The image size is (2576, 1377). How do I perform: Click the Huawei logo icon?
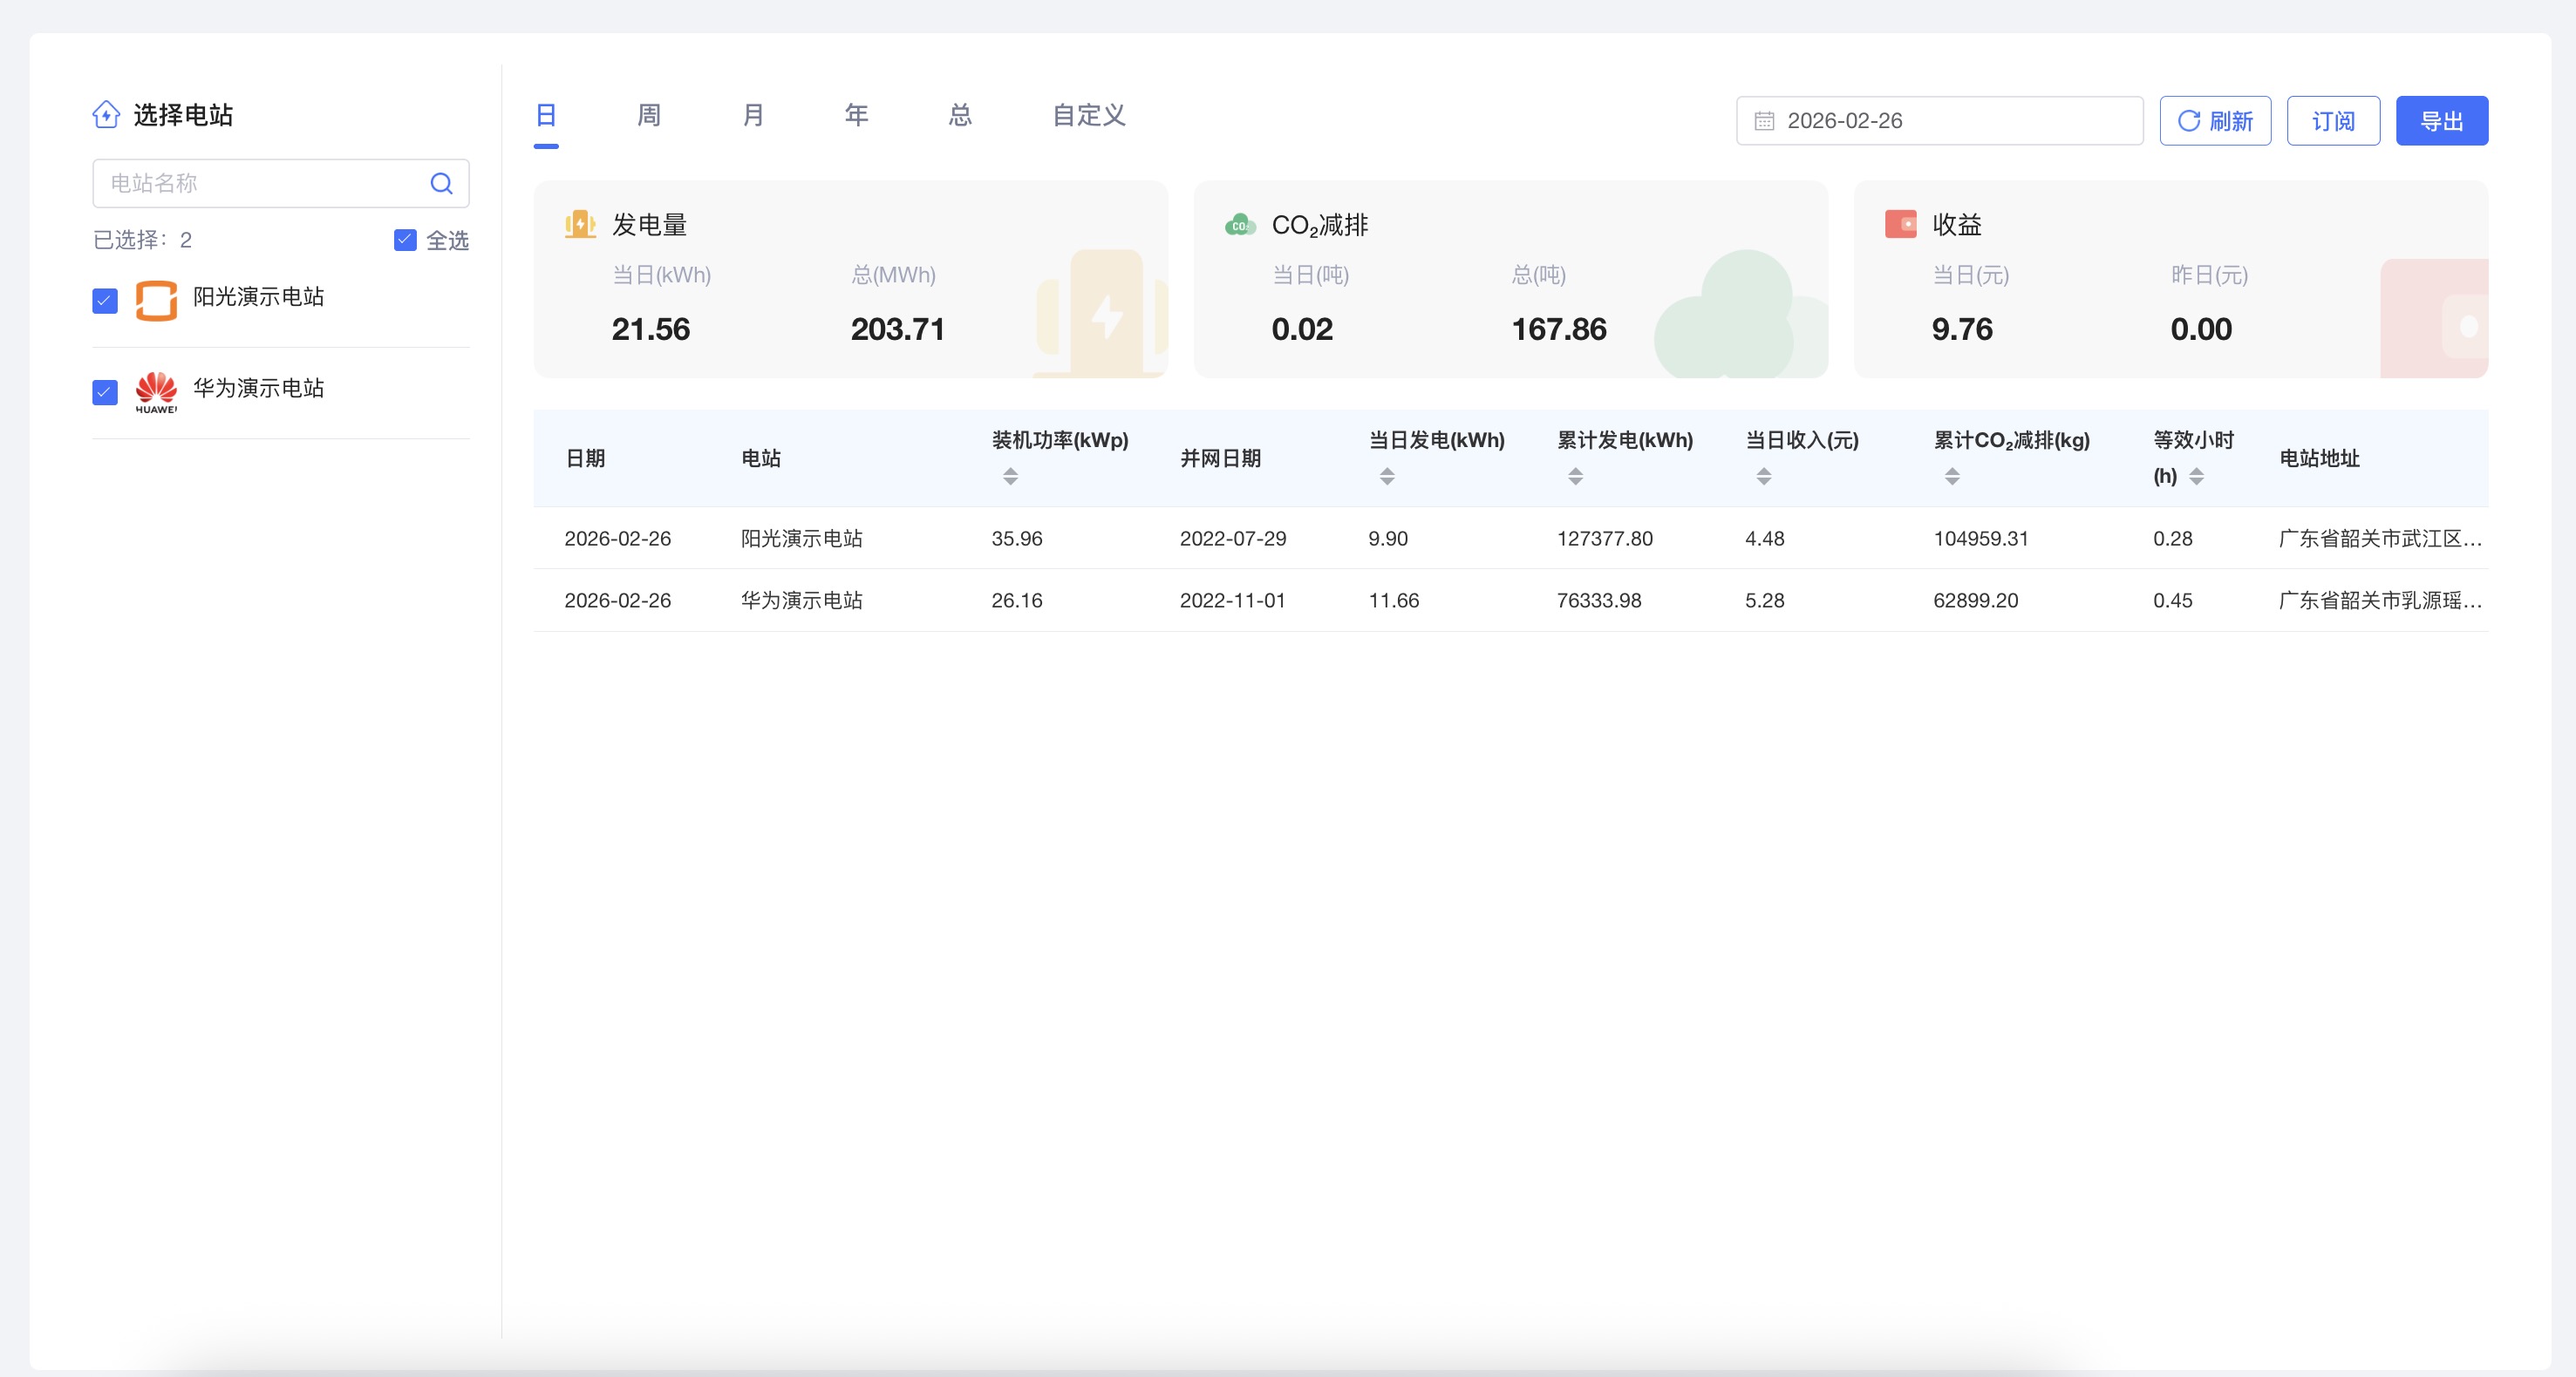point(156,391)
